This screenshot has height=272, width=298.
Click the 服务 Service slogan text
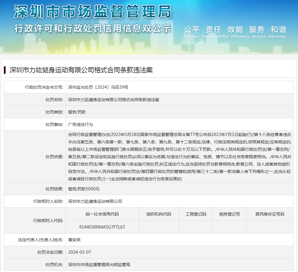[259, 32]
